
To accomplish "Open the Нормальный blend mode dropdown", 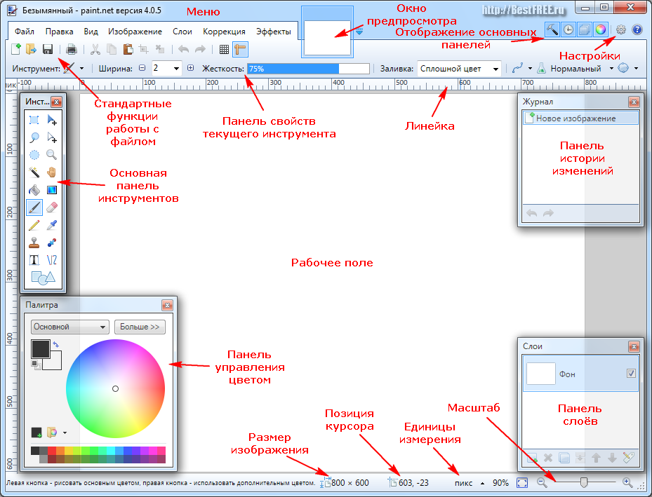I will pos(611,69).
